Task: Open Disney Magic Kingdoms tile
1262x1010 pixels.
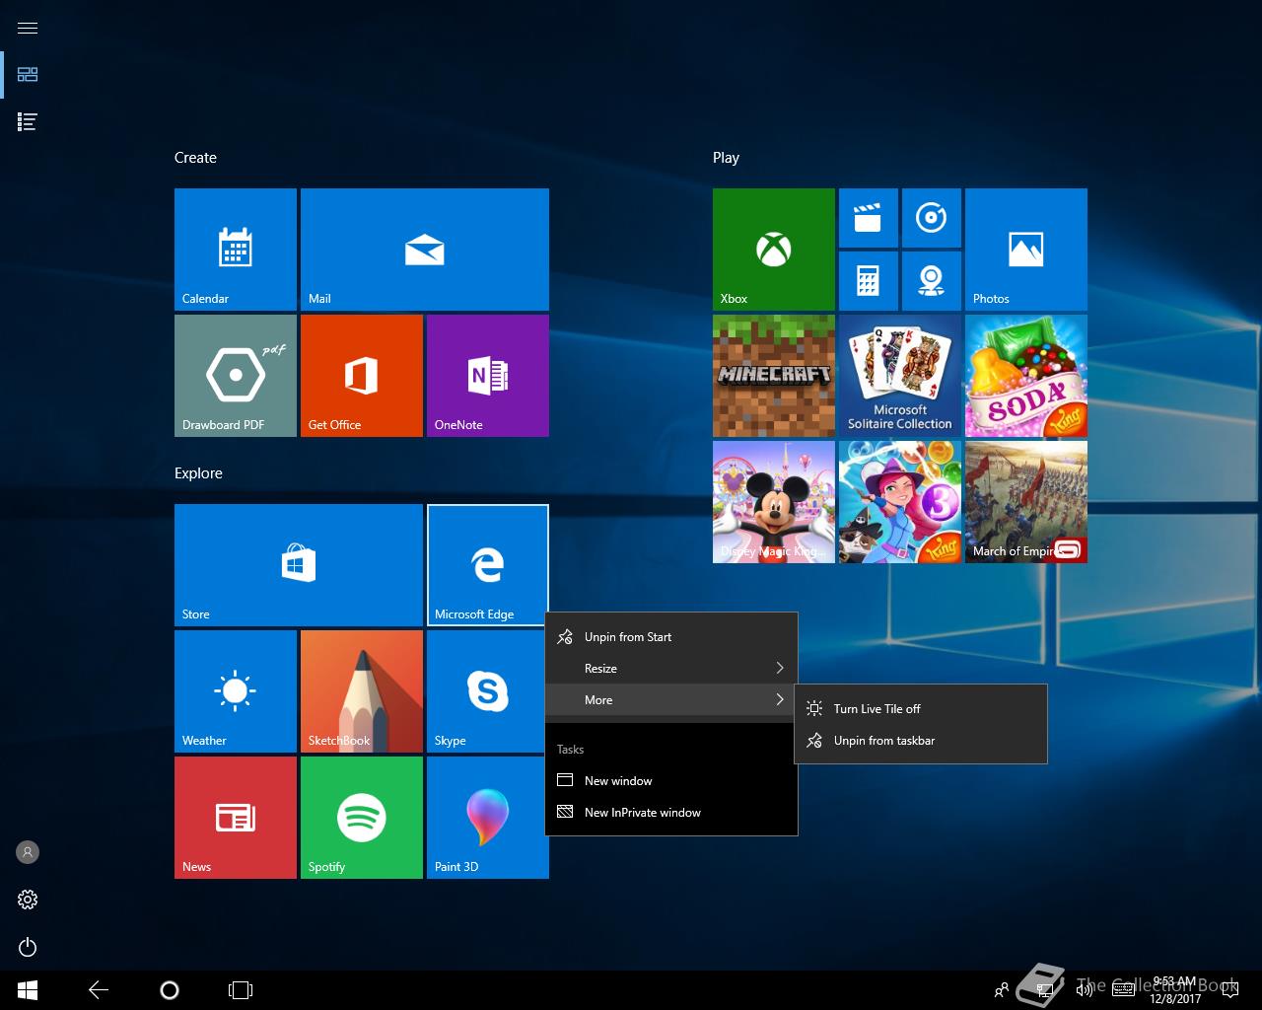Action: (x=774, y=502)
